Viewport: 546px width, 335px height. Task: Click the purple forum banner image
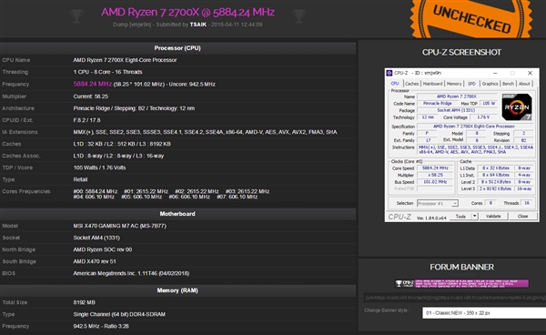click(461, 283)
